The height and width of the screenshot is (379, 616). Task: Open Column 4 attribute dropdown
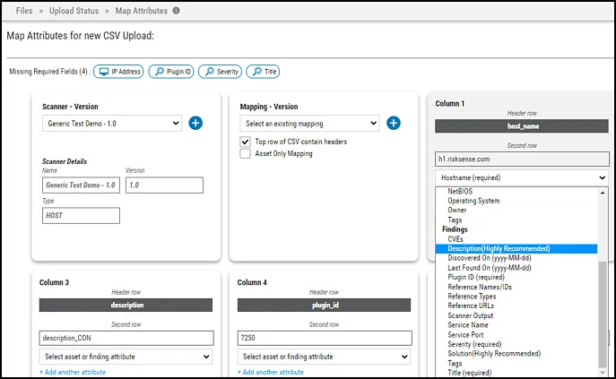pyautogui.click(x=324, y=357)
